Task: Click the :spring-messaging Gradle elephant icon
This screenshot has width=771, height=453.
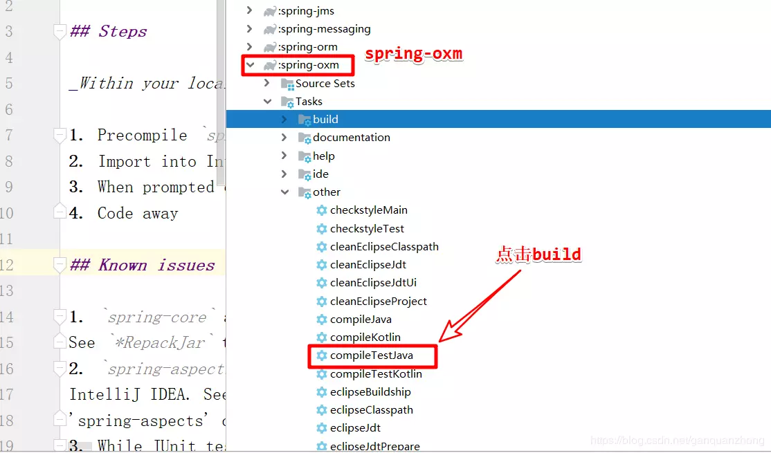Action: [x=270, y=30]
